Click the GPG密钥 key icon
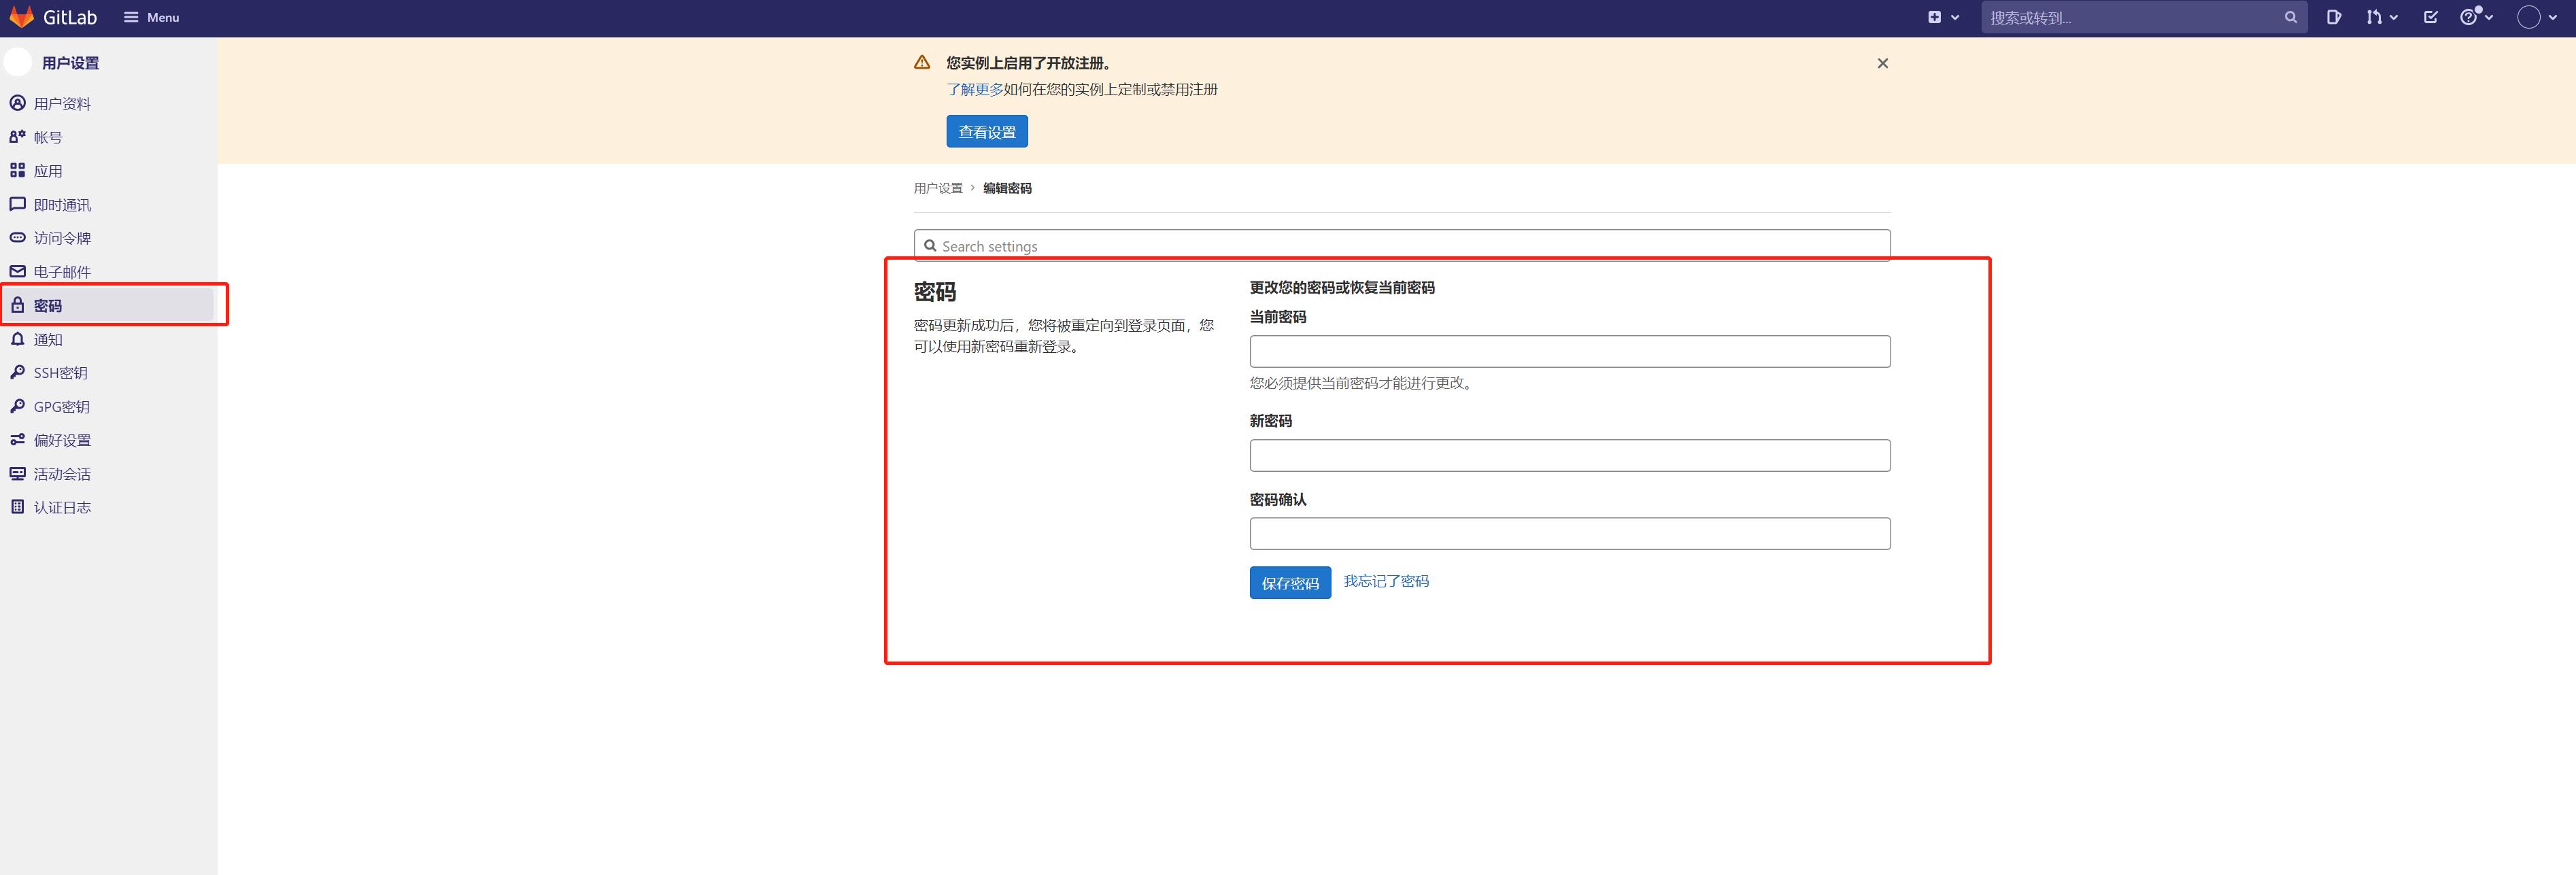Viewport: 2576px width, 875px height. [17, 406]
